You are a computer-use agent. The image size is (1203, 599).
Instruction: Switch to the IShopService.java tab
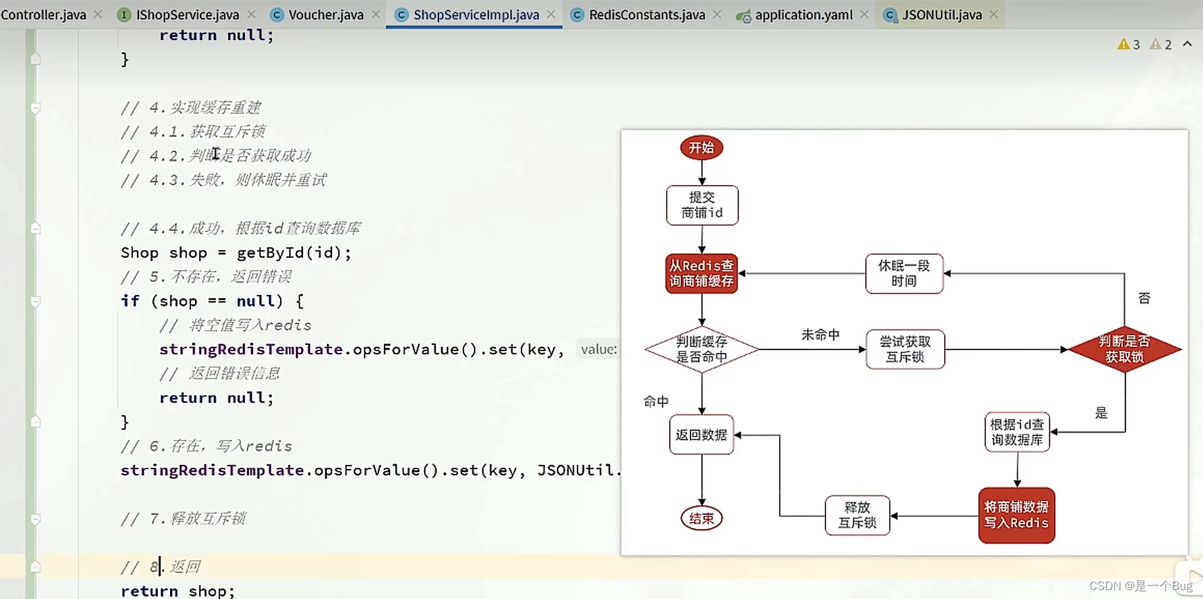187,15
